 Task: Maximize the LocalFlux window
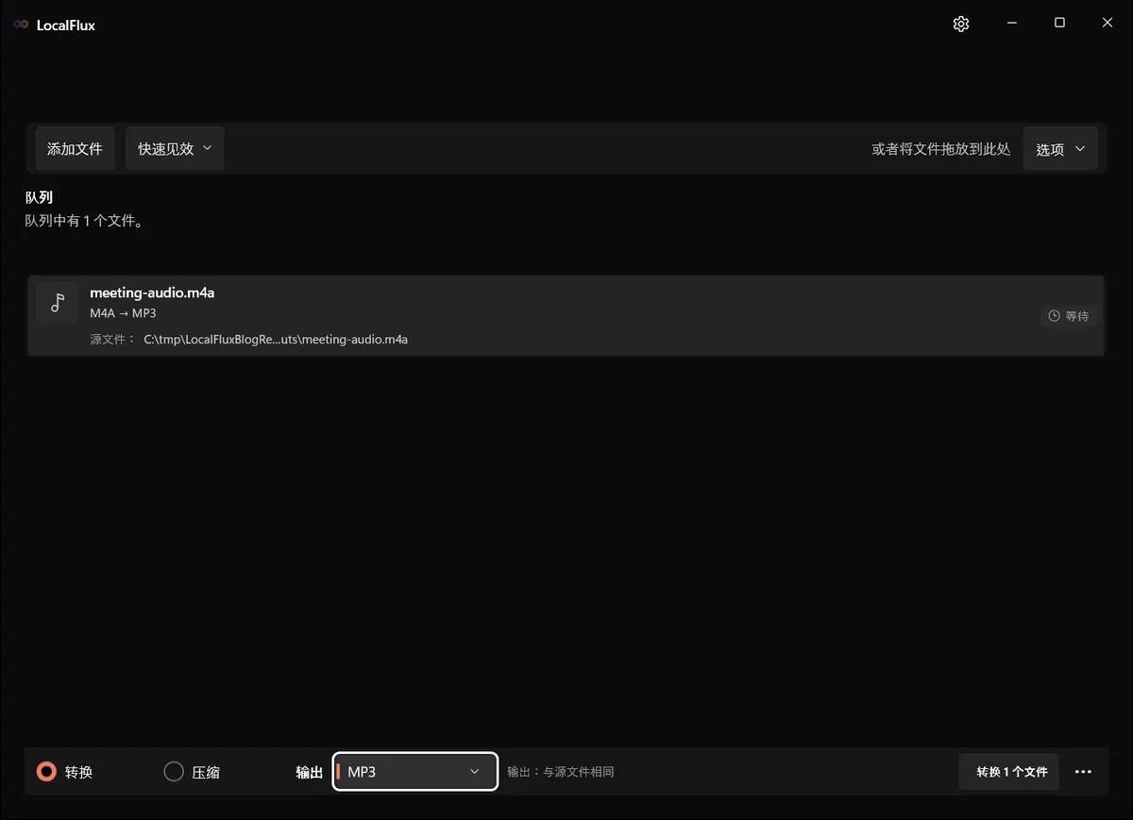click(1059, 24)
